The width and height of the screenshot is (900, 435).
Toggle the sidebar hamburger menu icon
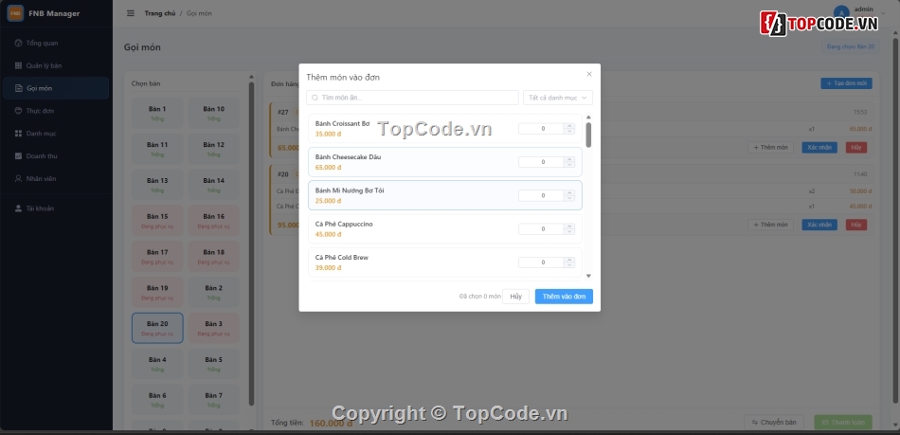point(130,13)
